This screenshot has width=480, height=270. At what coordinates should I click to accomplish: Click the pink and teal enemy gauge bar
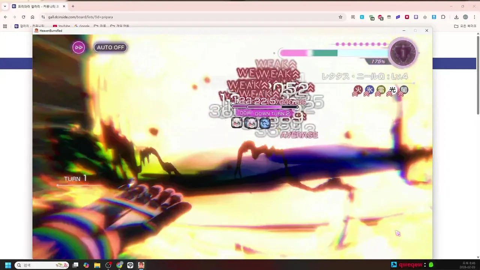334,53
